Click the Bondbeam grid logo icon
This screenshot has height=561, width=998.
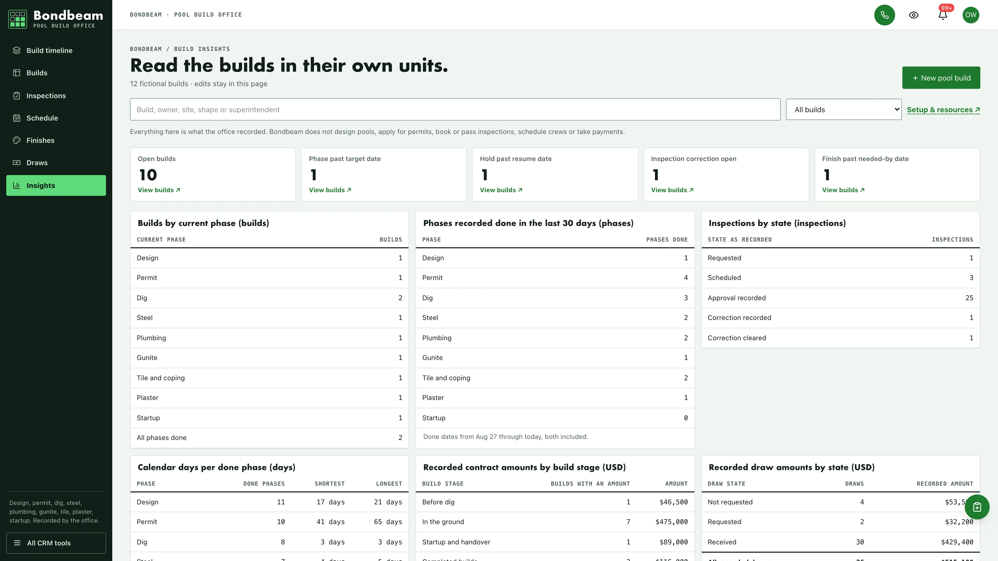(17, 19)
